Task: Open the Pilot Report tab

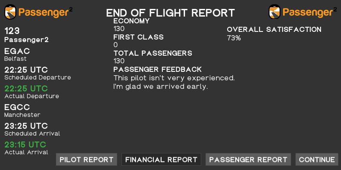Action: click(x=87, y=160)
